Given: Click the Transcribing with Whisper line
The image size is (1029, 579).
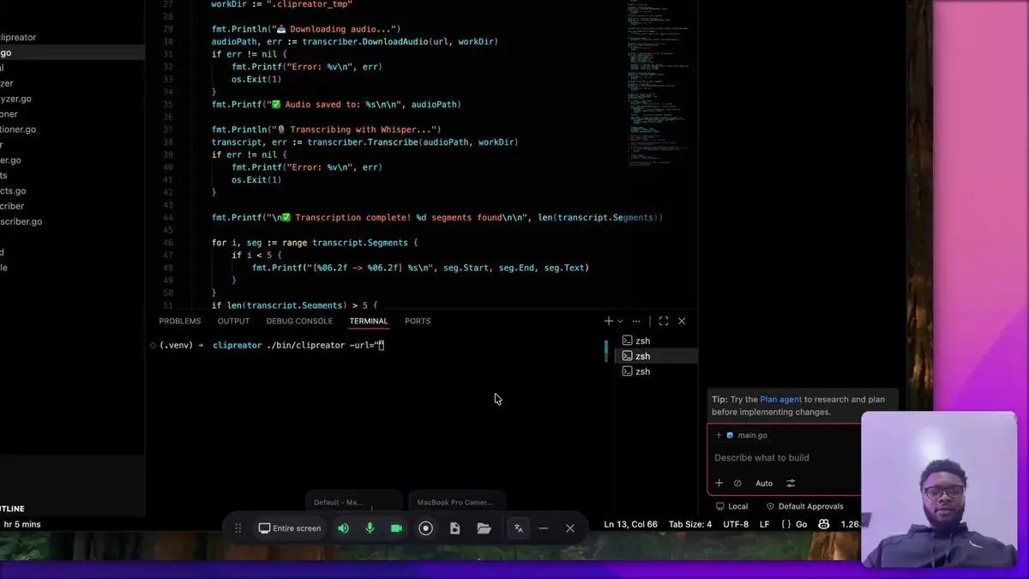Looking at the screenshot, I should (x=326, y=130).
